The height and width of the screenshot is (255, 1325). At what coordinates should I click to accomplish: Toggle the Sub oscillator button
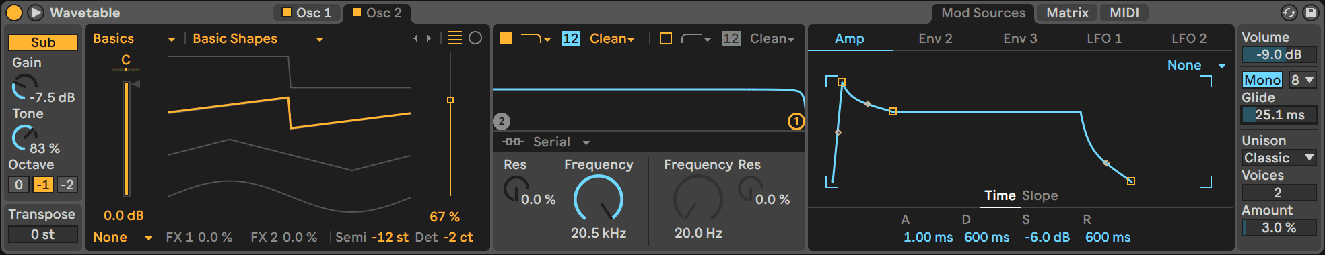(x=43, y=42)
